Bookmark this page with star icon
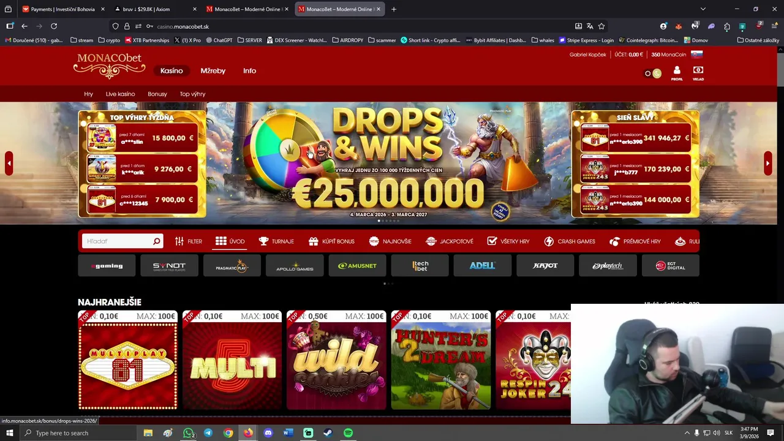The width and height of the screenshot is (784, 441). point(601,26)
